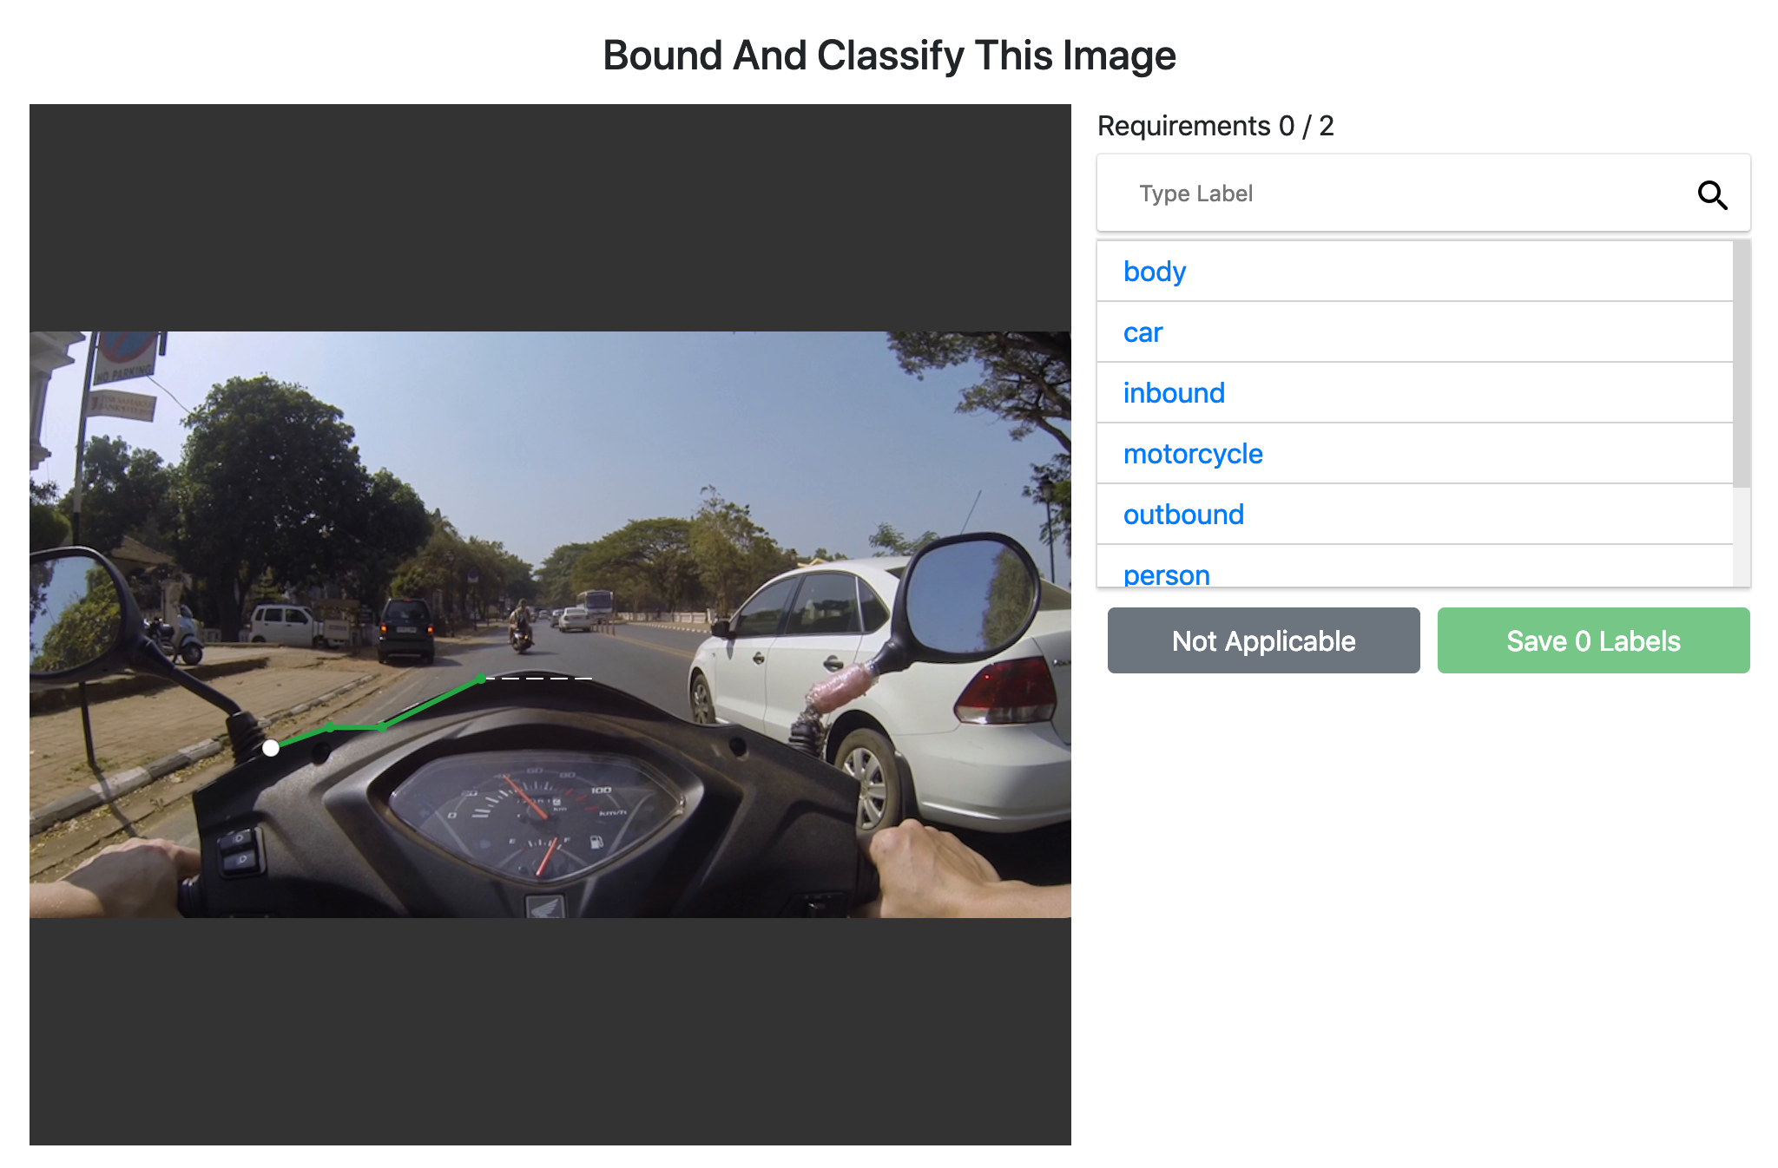Viewport: 1778px width, 1168px height.
Task: Click the Not Applicable button
Action: pyautogui.click(x=1263, y=640)
